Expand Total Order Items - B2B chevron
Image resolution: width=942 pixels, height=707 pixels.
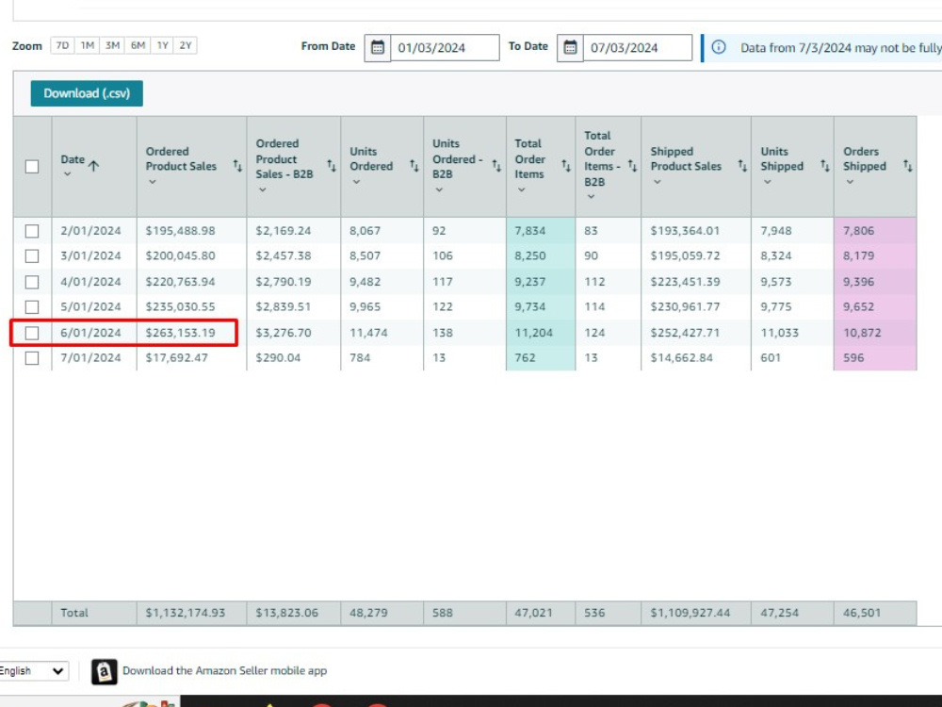(x=592, y=197)
